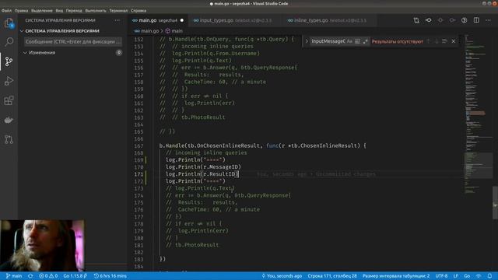498x280 pixels.
Task: Click You, seconds ago blame status
Action: click(282, 276)
